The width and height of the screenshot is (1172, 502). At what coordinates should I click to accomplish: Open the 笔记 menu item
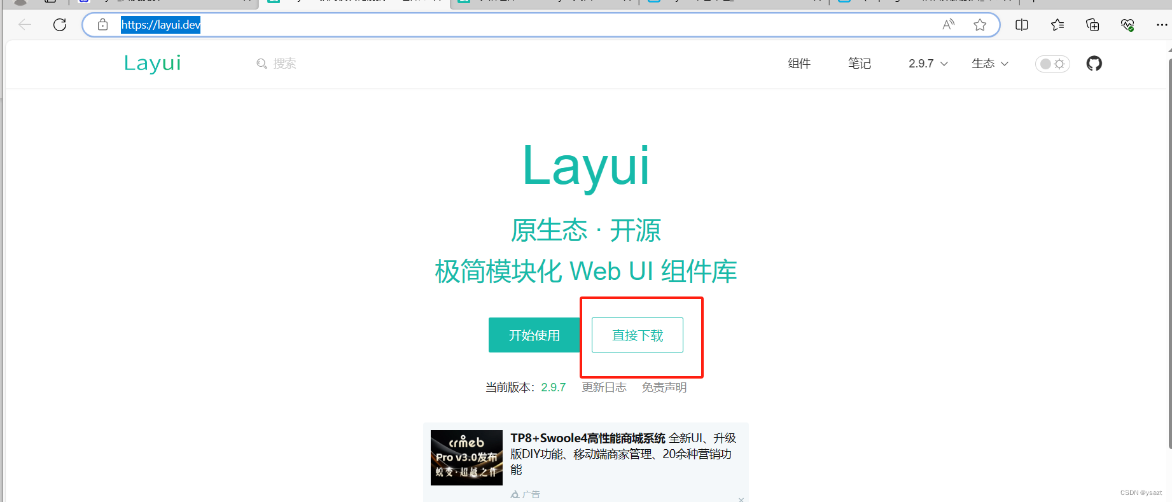tap(860, 64)
